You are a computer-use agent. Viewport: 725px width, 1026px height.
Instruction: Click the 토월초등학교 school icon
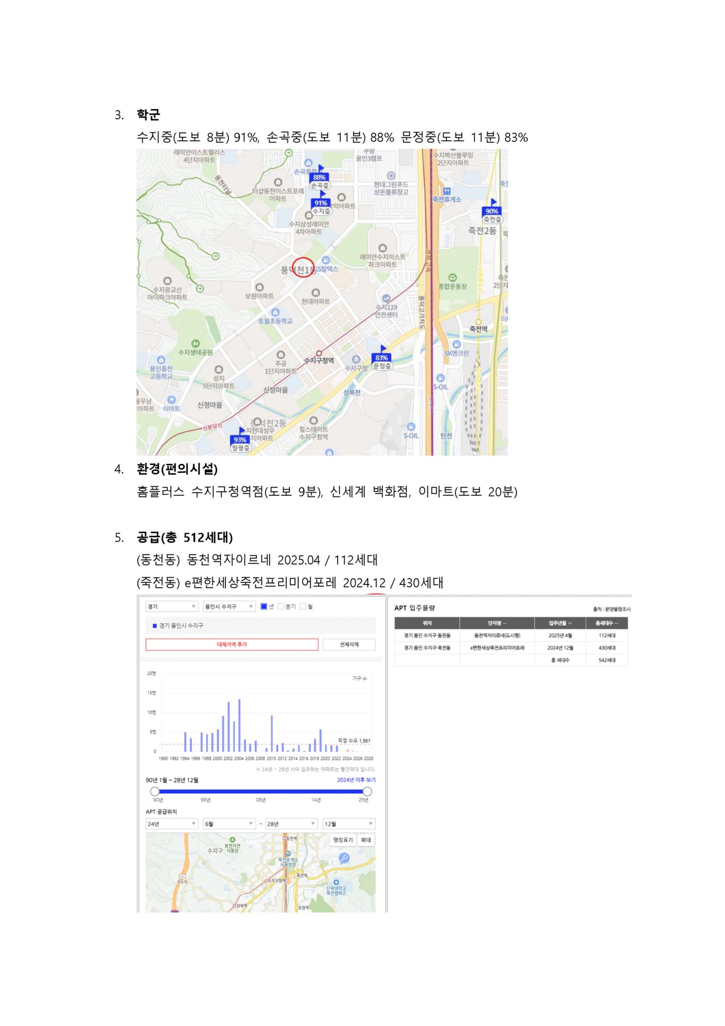tap(275, 312)
